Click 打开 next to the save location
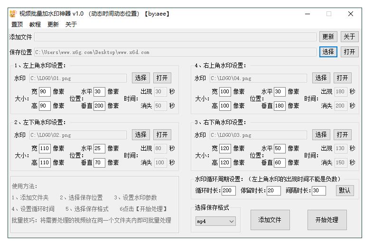The height and width of the screenshot is (241, 373). point(349,52)
